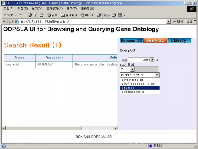Open the File (파일) menu
The height and width of the screenshot is (149, 198).
[x=8, y=9]
